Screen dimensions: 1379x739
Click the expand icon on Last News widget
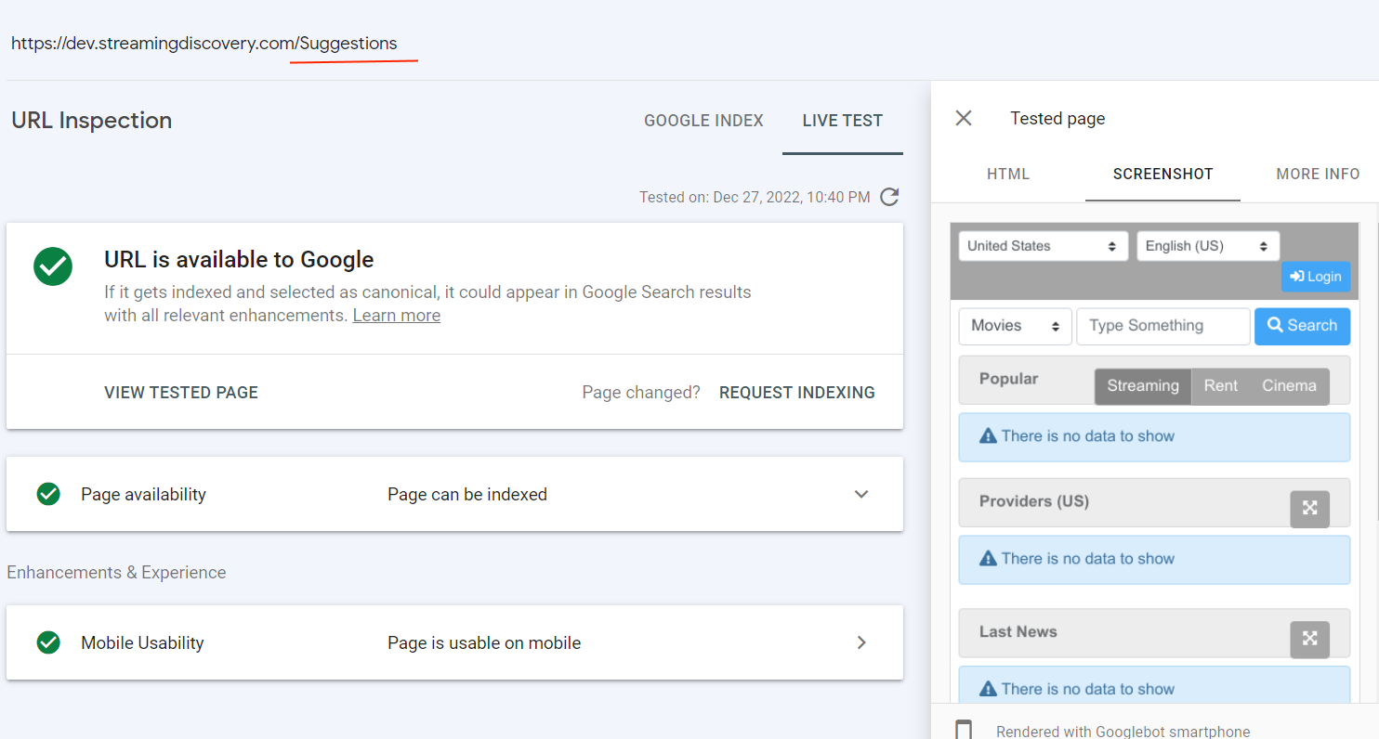tap(1309, 639)
